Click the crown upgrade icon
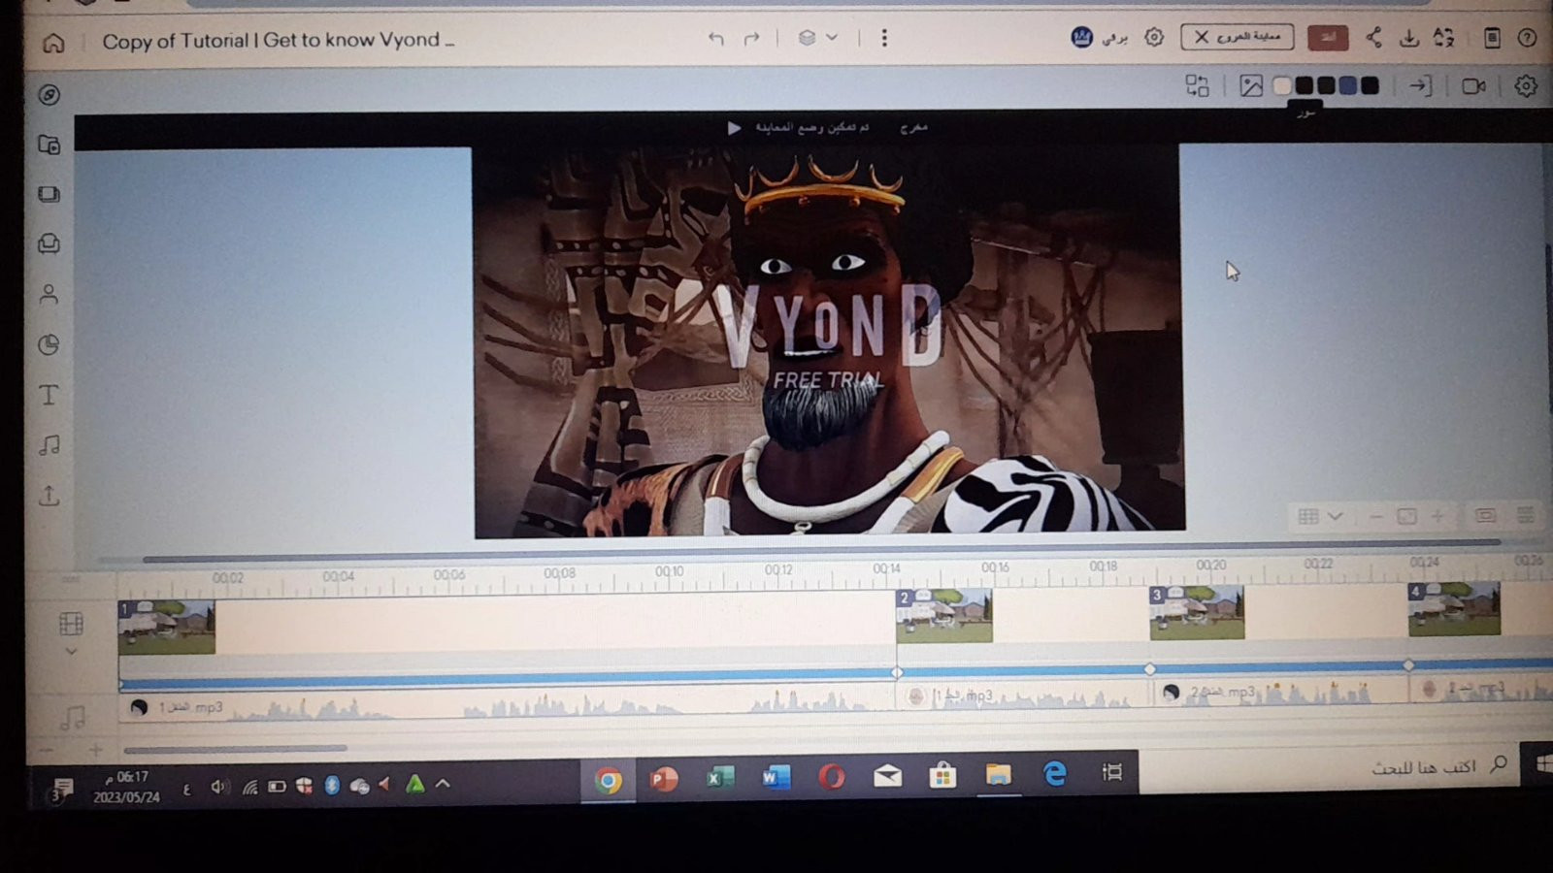Viewport: 1553px width, 873px height. [x=1081, y=37]
